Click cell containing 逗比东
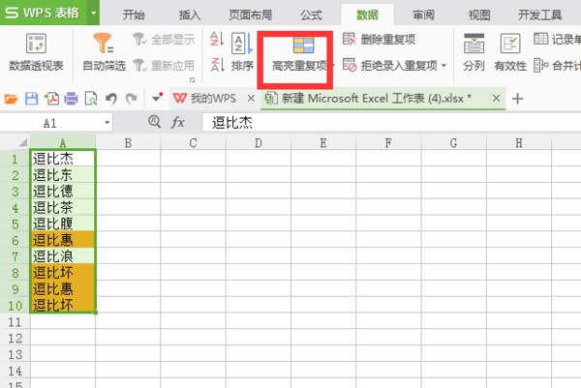Viewport: 581px width, 388px height. (63, 175)
